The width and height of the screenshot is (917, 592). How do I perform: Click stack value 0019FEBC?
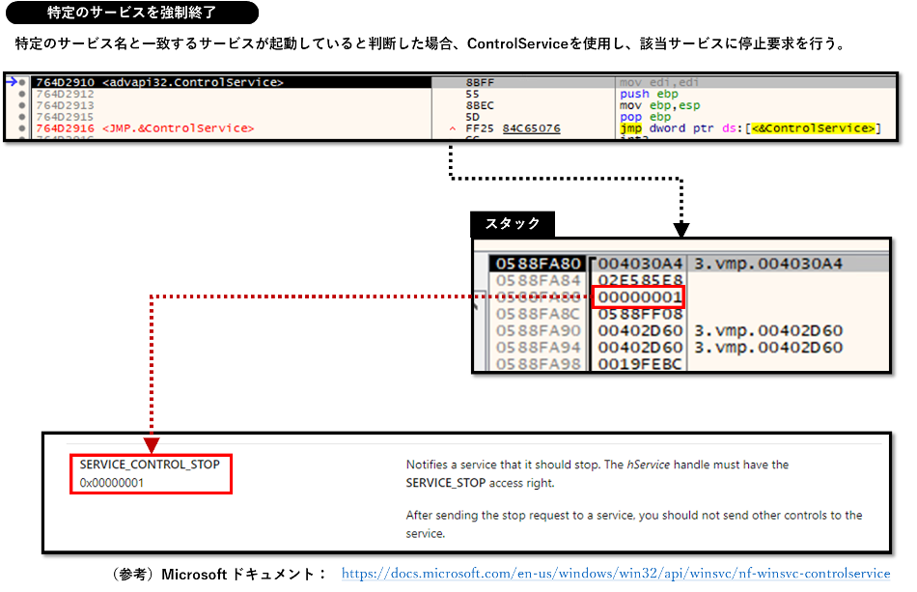point(639,363)
